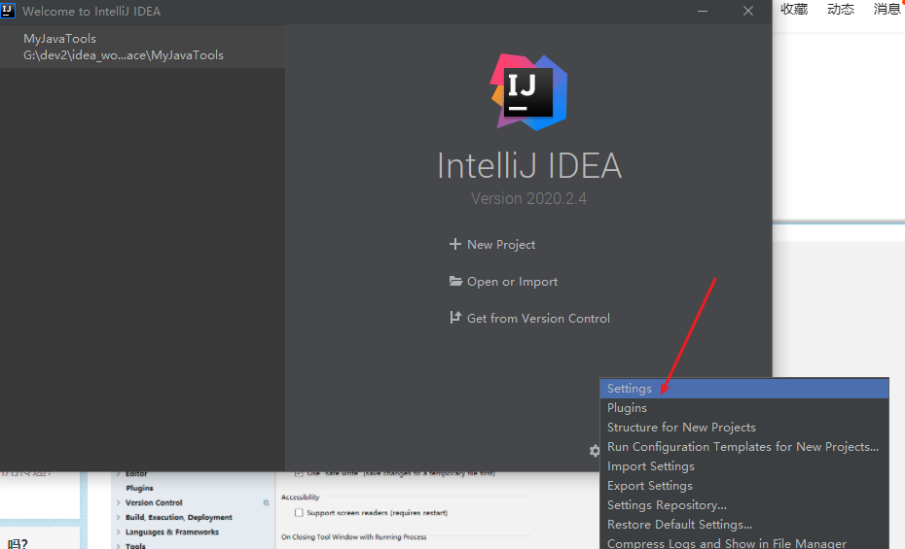Select Plugins in the background settings tree

(x=139, y=488)
